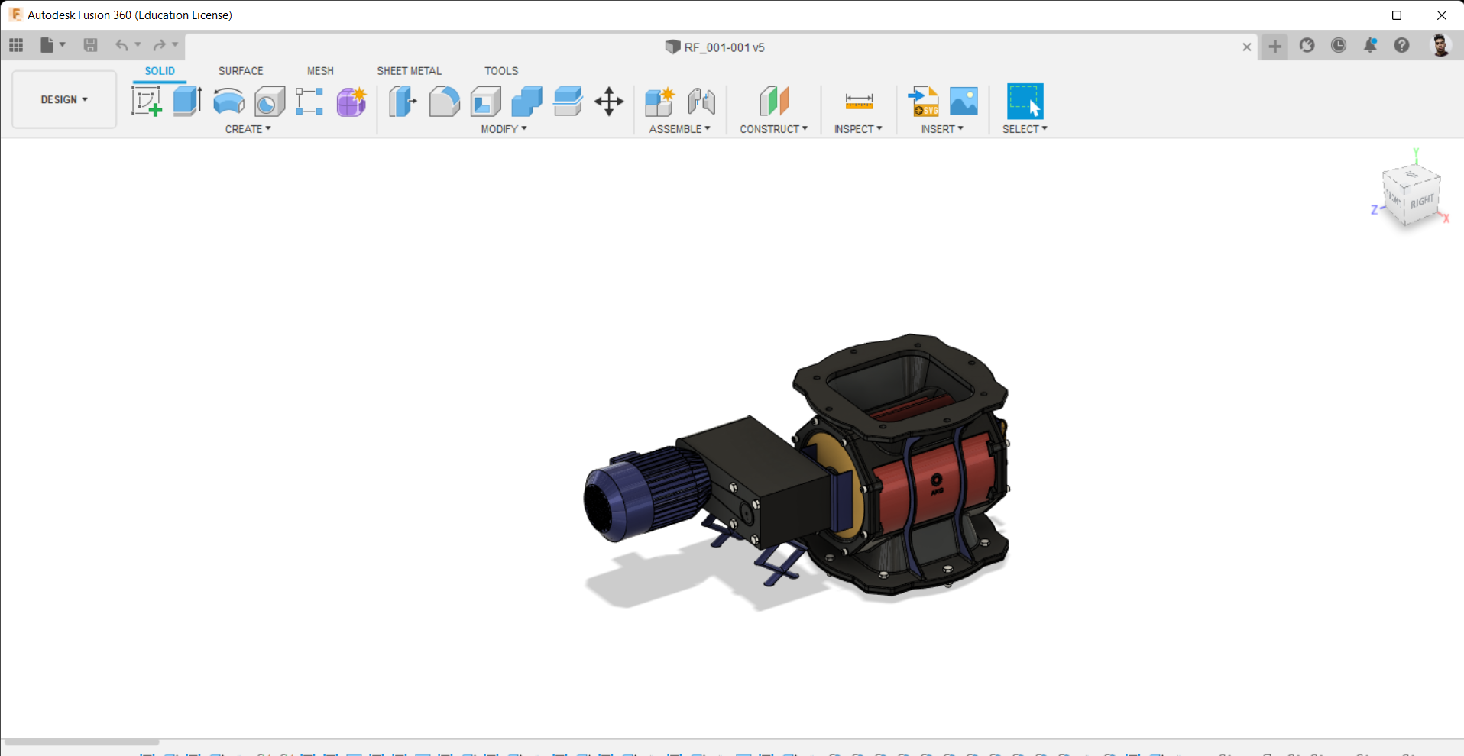Select the Press Pull tool
This screenshot has width=1464, height=756.
tap(403, 101)
